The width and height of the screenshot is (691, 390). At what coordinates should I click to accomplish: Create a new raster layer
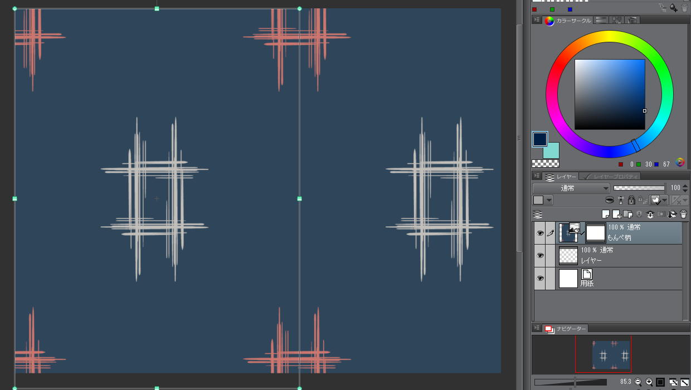tap(606, 214)
